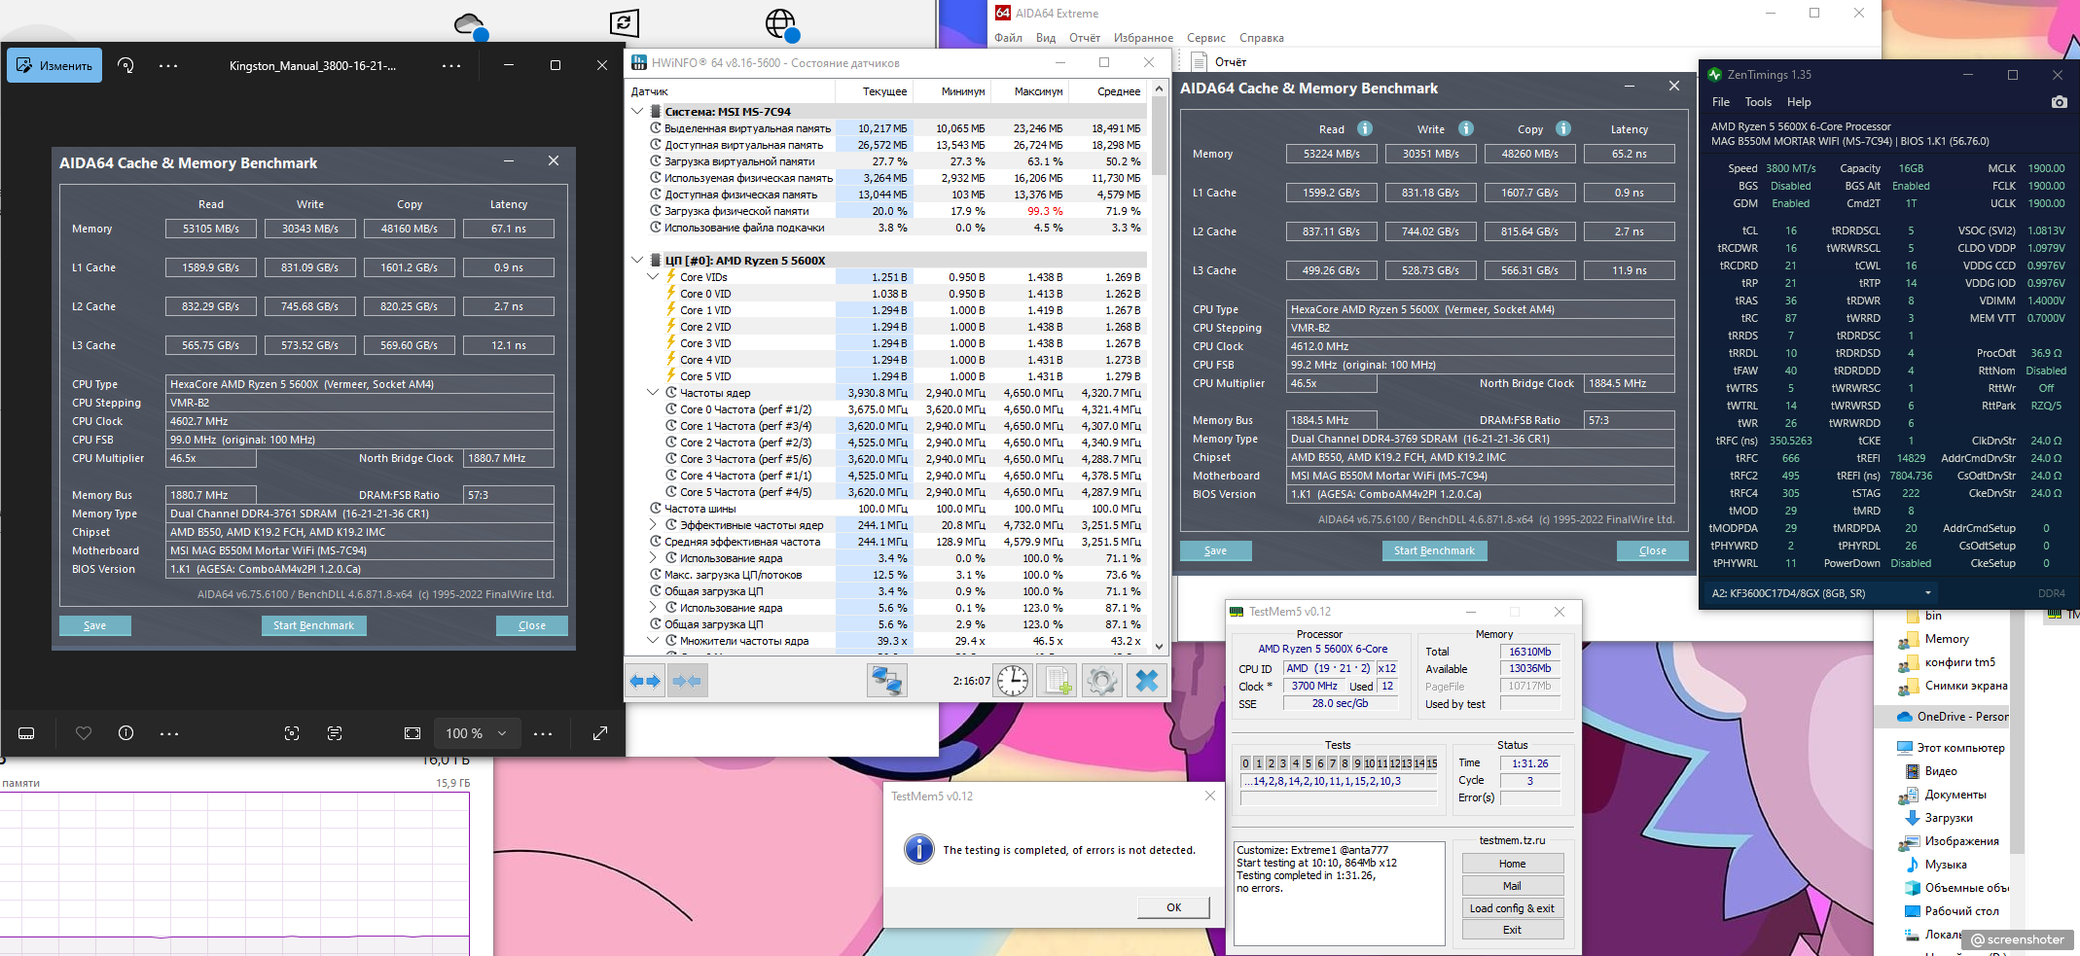Expand the Эффективные частоты ядер node

tap(654, 525)
